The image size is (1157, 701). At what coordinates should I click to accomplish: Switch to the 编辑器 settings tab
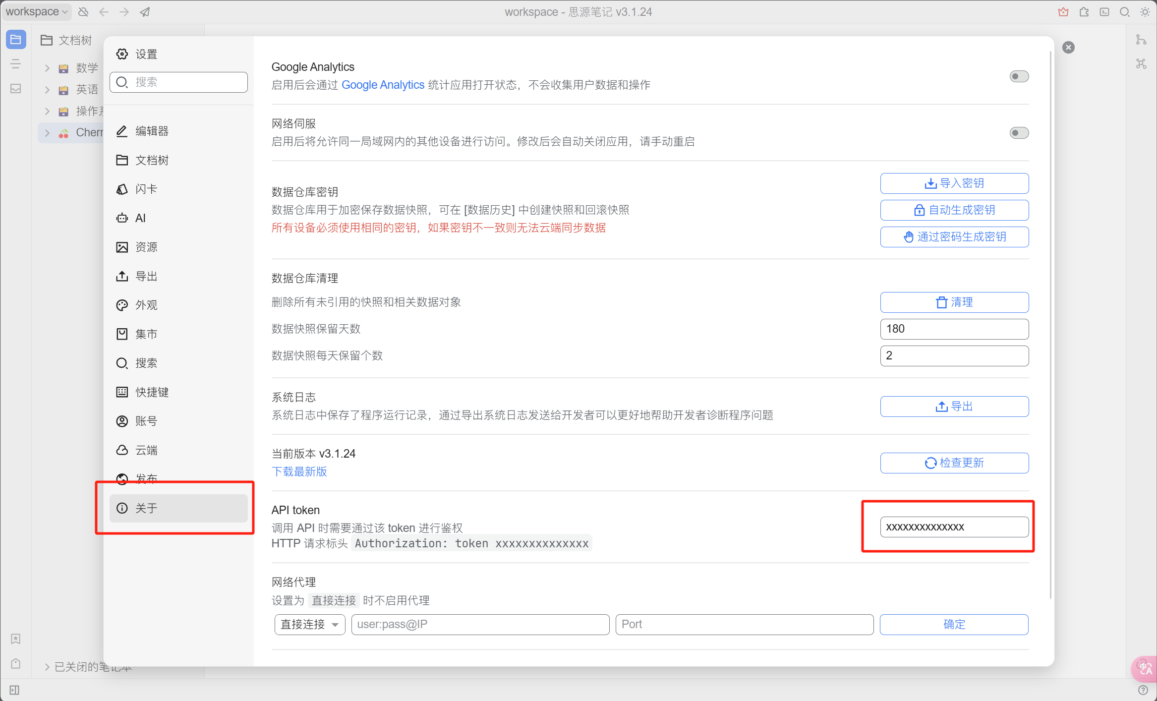152,131
